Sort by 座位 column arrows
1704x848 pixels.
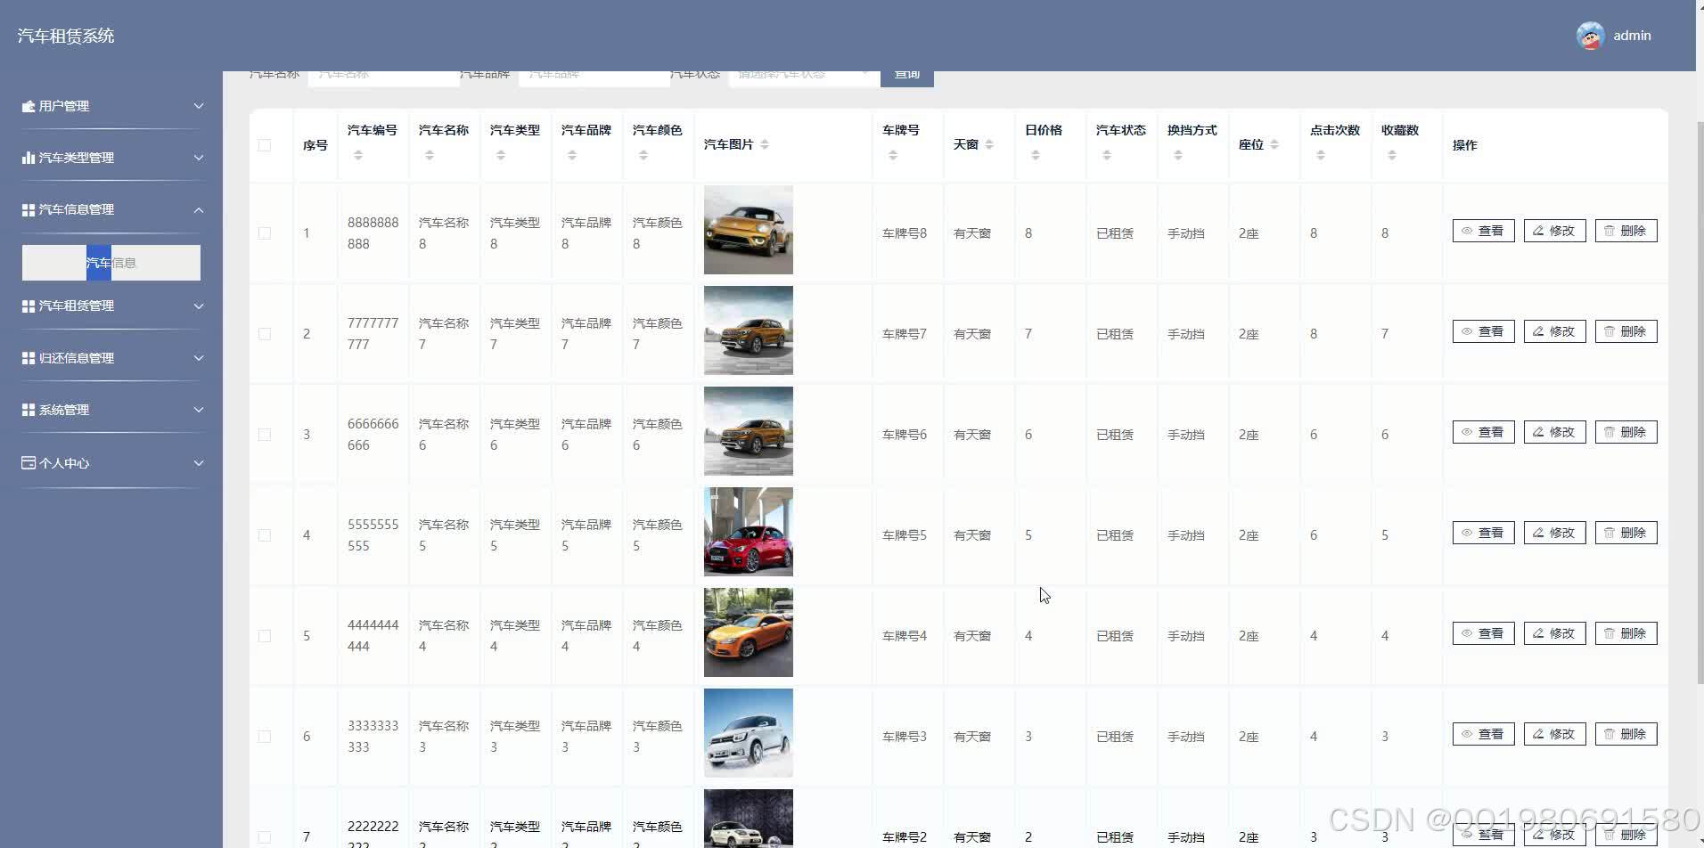pos(1274,144)
